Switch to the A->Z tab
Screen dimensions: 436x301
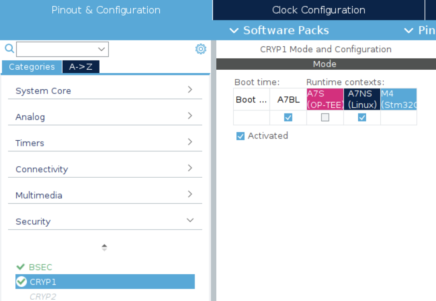[x=80, y=67]
